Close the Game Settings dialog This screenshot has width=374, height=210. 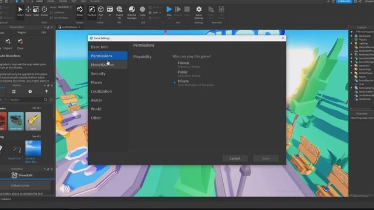click(x=283, y=38)
